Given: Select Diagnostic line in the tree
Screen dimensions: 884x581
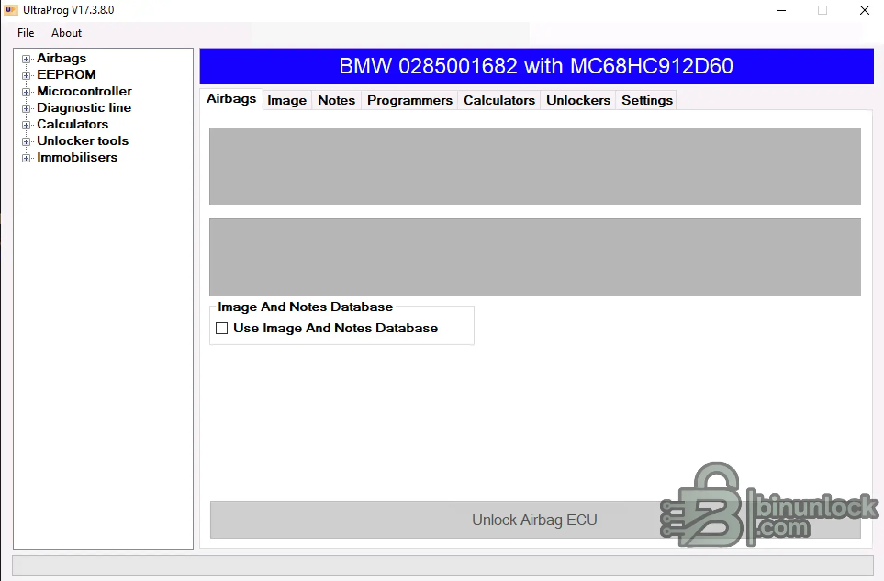Looking at the screenshot, I should [x=84, y=108].
